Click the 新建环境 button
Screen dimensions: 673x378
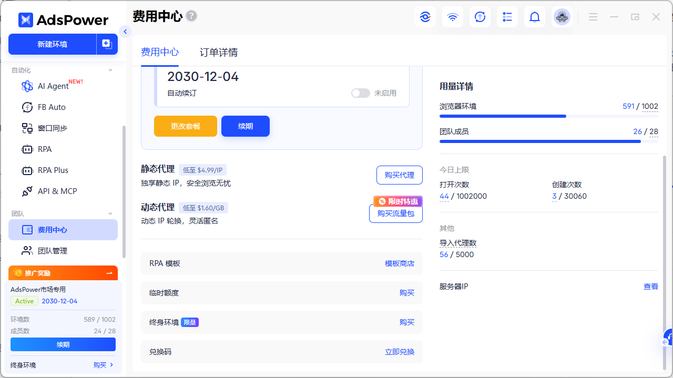[x=52, y=44]
